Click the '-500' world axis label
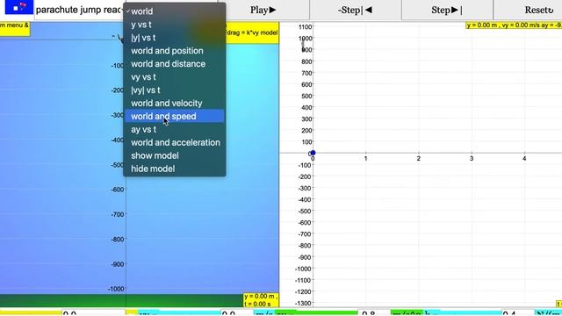Viewport: 562px width, 316px height. [117, 165]
